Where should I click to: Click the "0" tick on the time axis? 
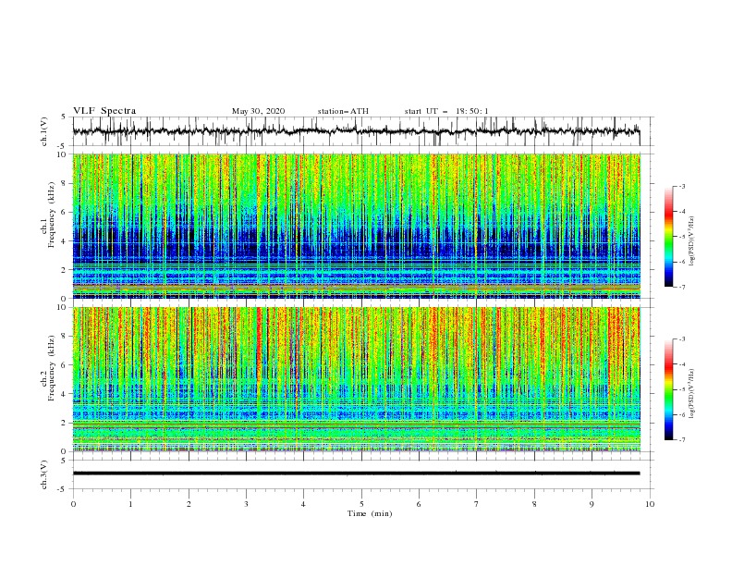[x=73, y=504]
